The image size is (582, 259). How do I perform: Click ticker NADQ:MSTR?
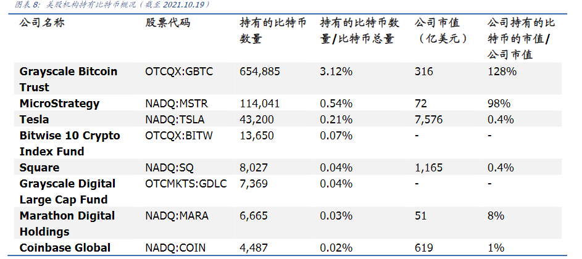(177, 104)
